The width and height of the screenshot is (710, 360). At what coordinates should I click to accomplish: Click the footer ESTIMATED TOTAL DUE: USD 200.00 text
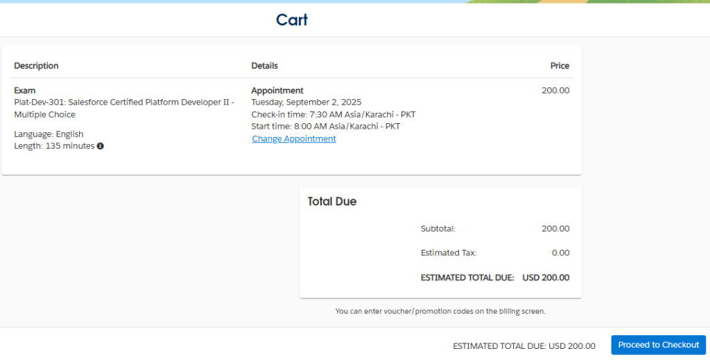click(x=524, y=346)
